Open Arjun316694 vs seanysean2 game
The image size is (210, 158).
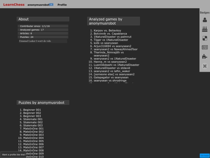[112, 46]
